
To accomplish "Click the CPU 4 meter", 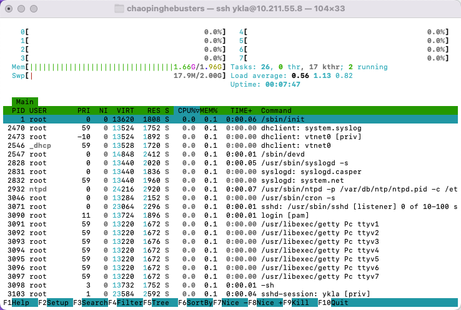I will 344,32.
